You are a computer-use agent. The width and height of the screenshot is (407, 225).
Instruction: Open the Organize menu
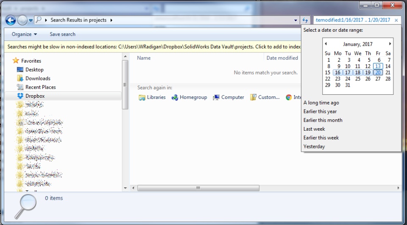click(x=25, y=34)
